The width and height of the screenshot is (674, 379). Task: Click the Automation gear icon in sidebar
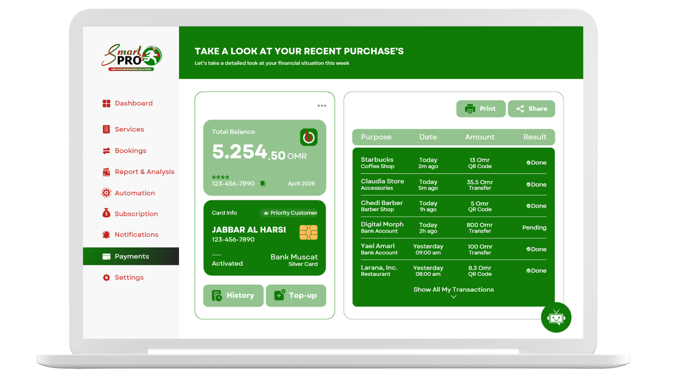(106, 193)
